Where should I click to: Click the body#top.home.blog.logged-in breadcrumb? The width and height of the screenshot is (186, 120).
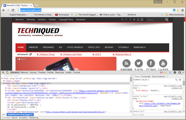[20, 114]
